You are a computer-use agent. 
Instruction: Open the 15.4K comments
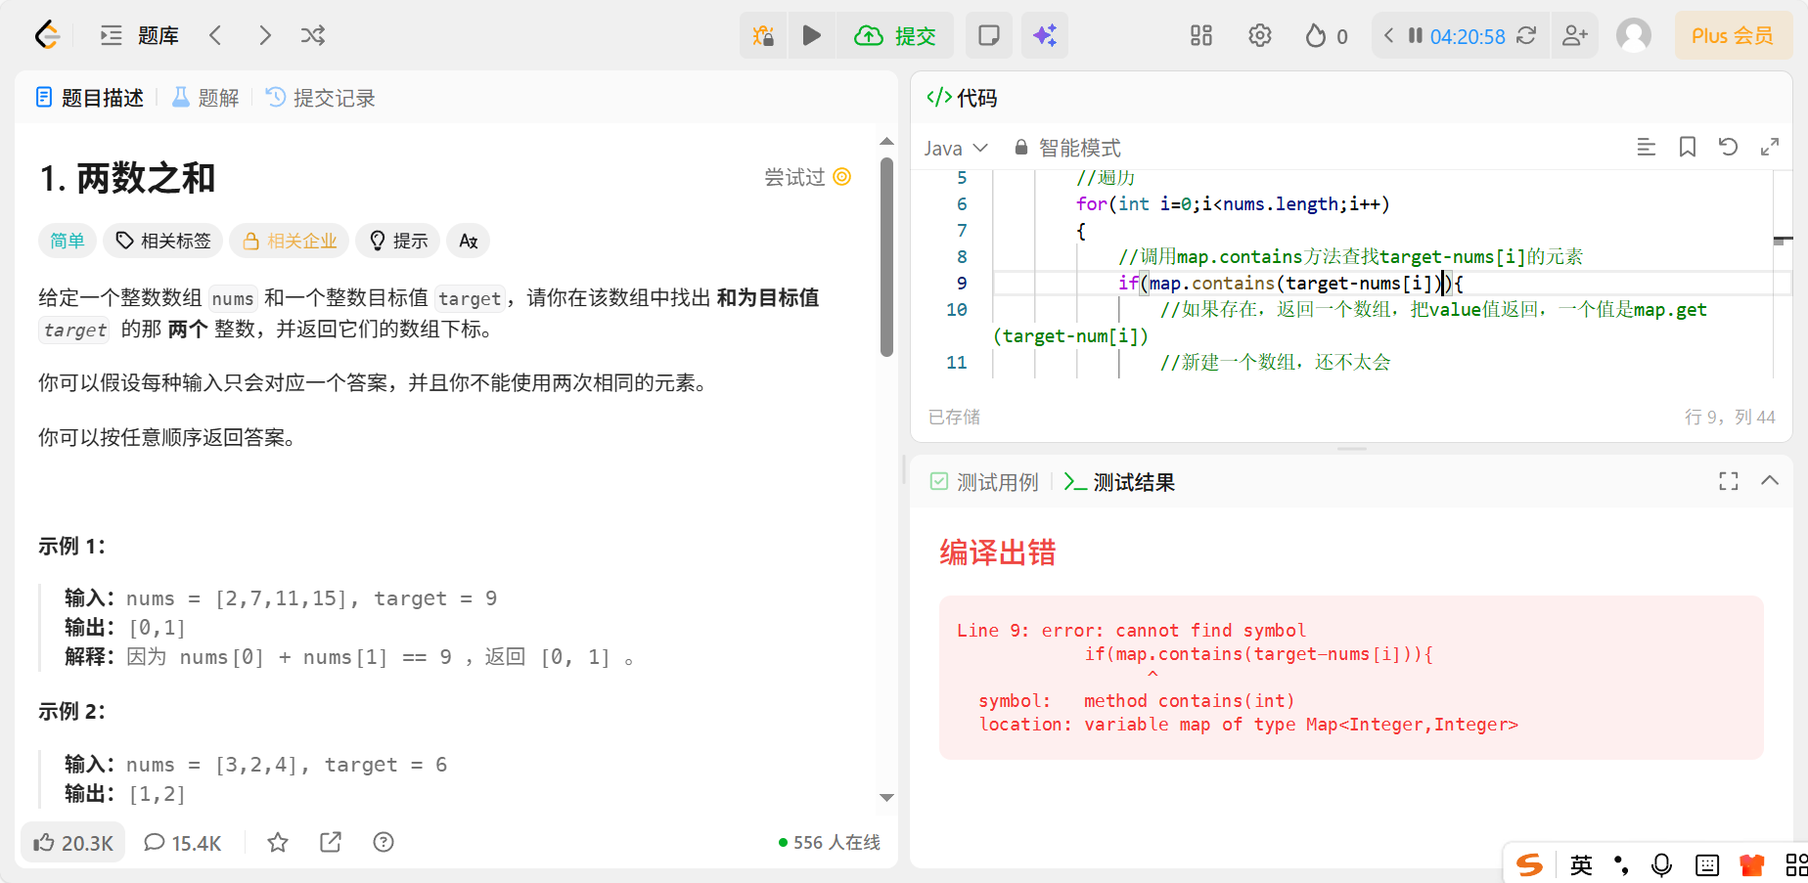pyautogui.click(x=183, y=843)
